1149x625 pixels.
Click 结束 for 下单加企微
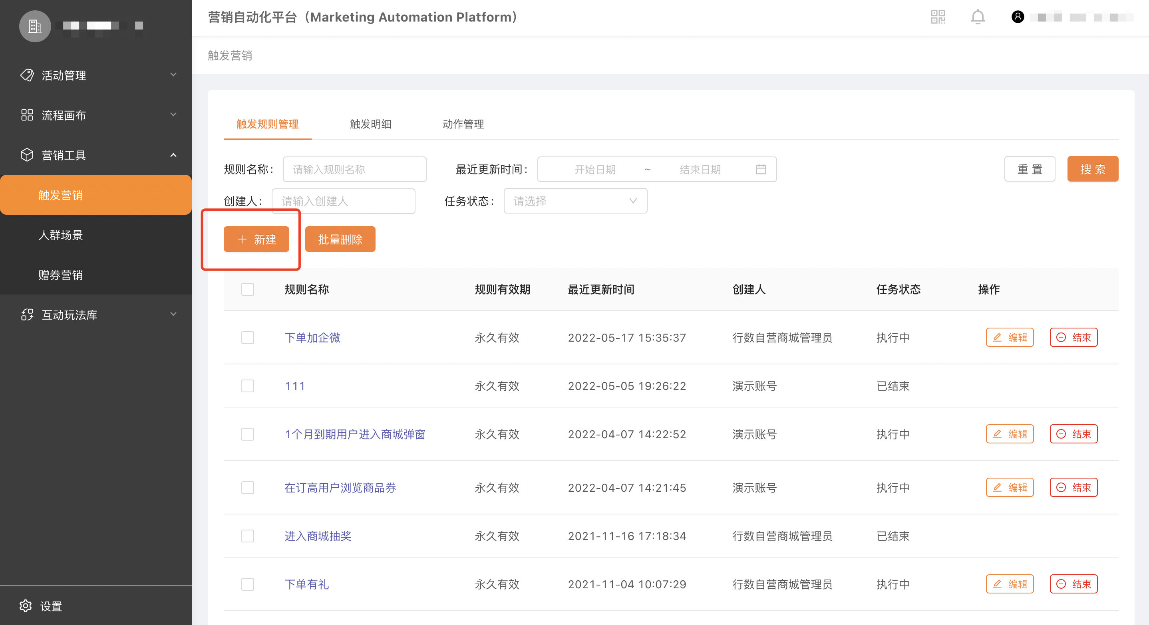(x=1073, y=337)
